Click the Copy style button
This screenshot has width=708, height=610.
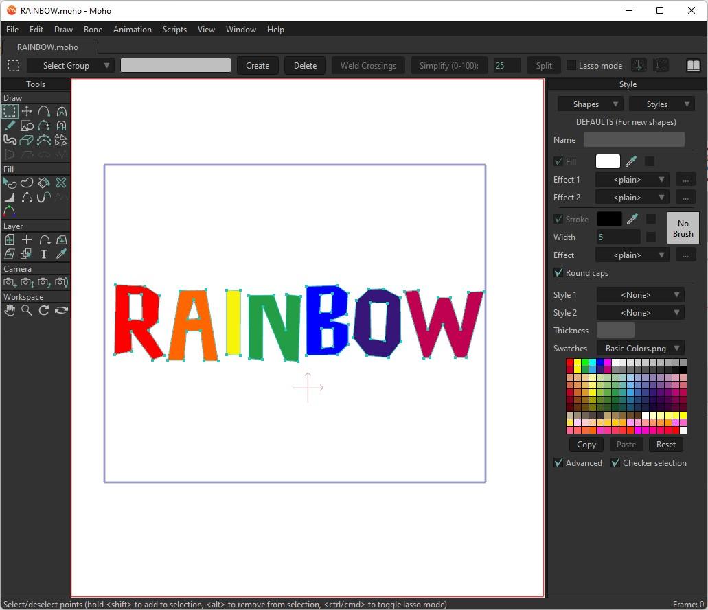coord(586,445)
